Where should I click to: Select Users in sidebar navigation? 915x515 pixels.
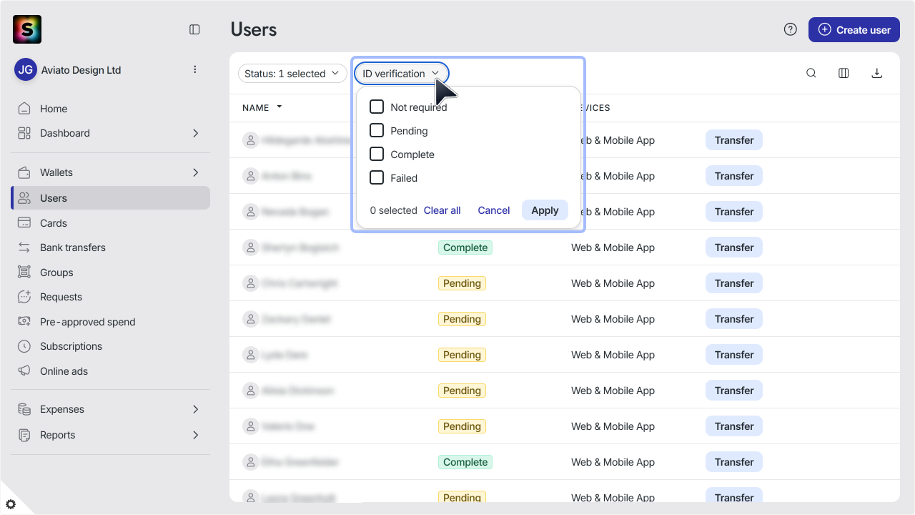click(110, 198)
